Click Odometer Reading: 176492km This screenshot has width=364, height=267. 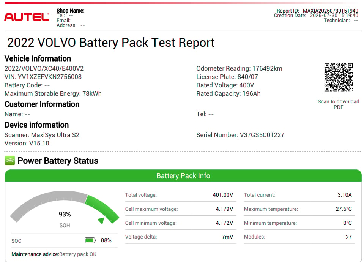coord(240,68)
